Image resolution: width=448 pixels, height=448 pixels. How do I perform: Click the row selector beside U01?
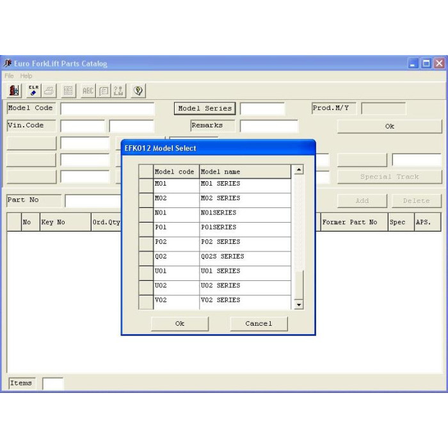coord(146,273)
